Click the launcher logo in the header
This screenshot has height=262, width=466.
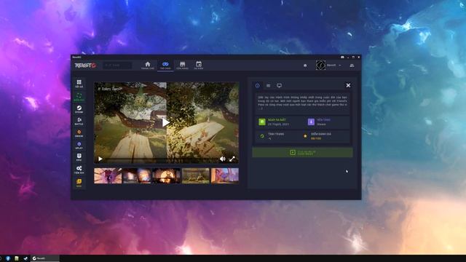85,65
